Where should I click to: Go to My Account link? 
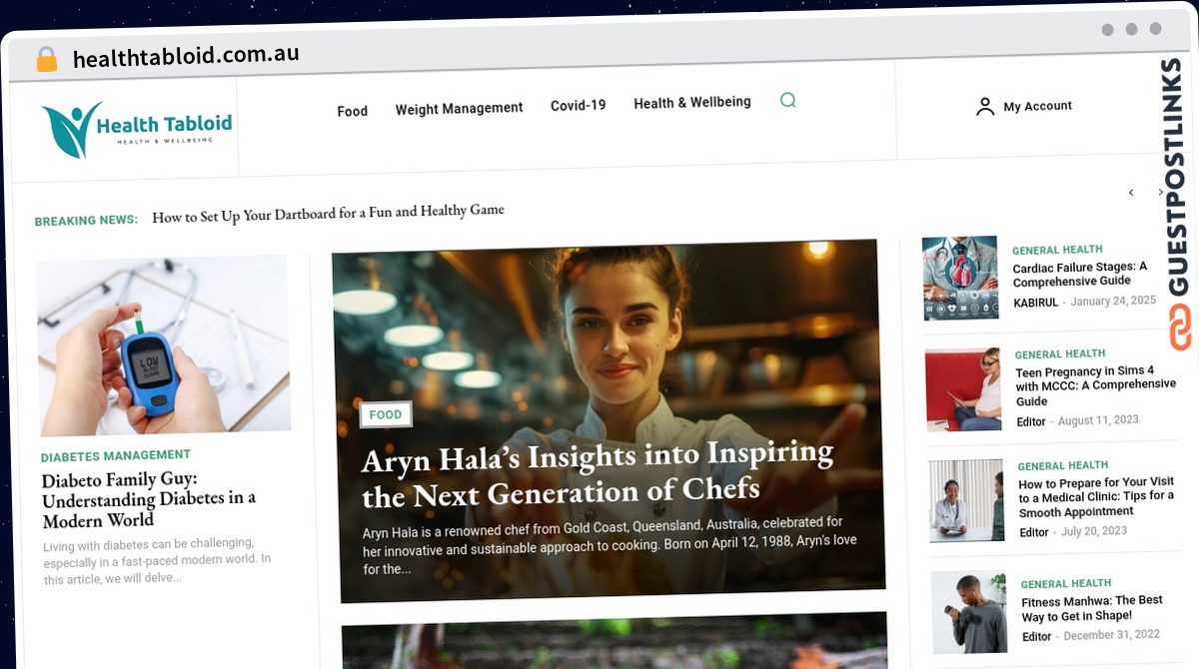coord(1037,106)
